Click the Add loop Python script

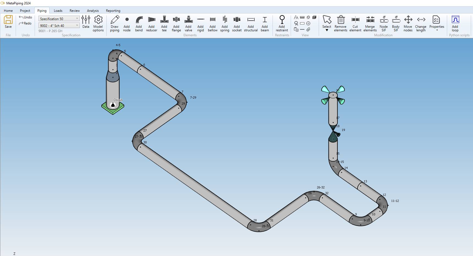pyautogui.click(x=455, y=24)
